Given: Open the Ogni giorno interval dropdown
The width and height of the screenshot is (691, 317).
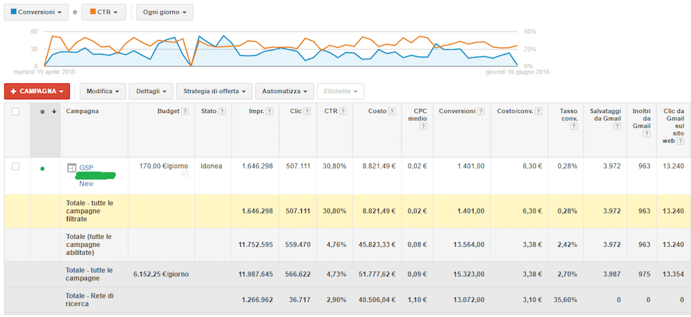Looking at the screenshot, I should (164, 12).
